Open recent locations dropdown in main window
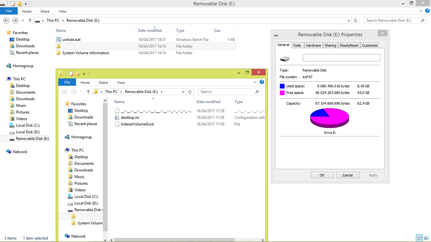431x242 pixels. coord(23,21)
